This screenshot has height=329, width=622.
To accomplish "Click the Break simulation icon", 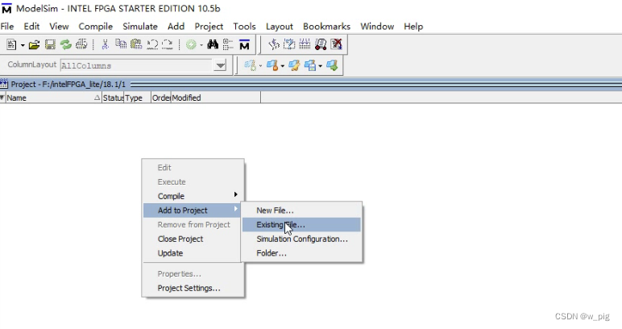I will 321,44.
